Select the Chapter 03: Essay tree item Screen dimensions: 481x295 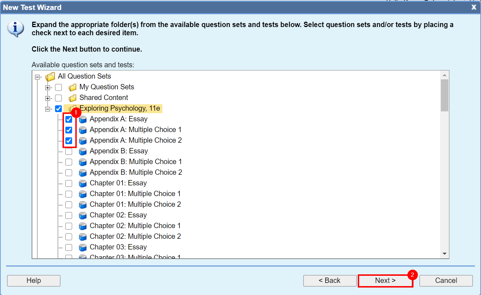(118, 247)
